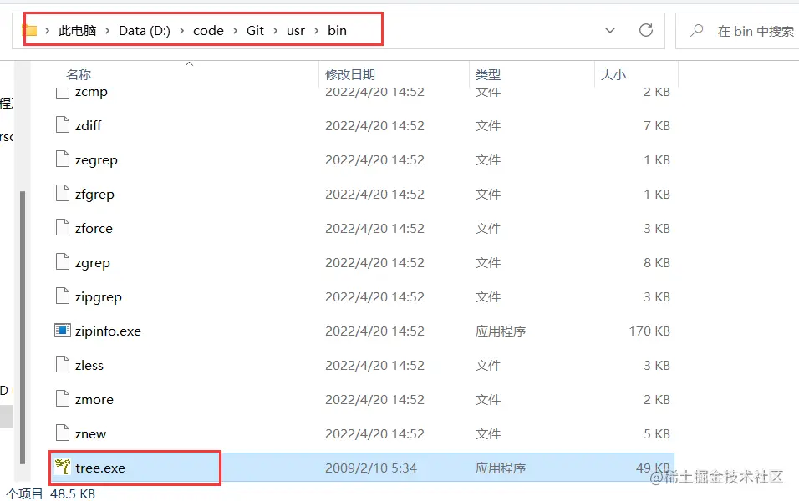
Task: Click the 7 KB size of zdiff
Action: pyautogui.click(x=656, y=126)
